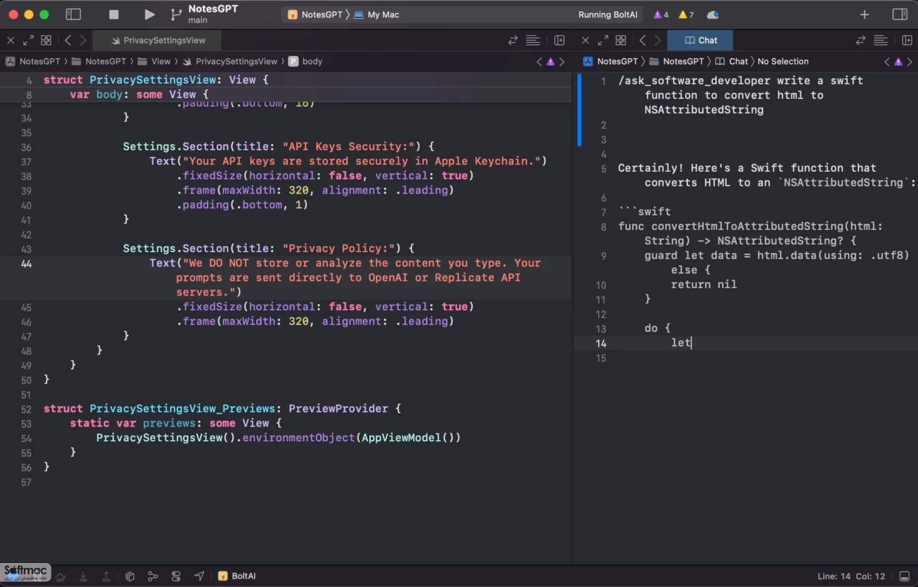Open the NotesGPT scheme selector
Image resolution: width=918 pixels, height=587 pixels.
[x=316, y=15]
